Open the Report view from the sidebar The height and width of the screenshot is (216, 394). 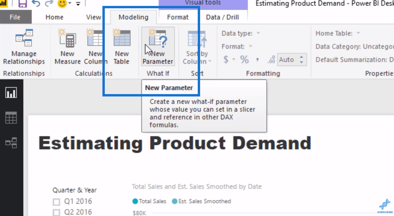pos(12,93)
